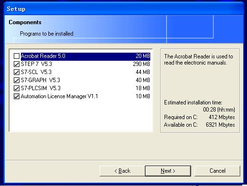Toggle the Automation License Manager V1.1 checkbox
Viewport: 247px width, 186px height.
[17, 96]
